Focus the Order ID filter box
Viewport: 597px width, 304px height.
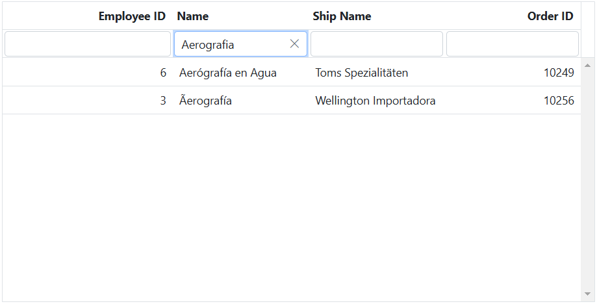512,44
